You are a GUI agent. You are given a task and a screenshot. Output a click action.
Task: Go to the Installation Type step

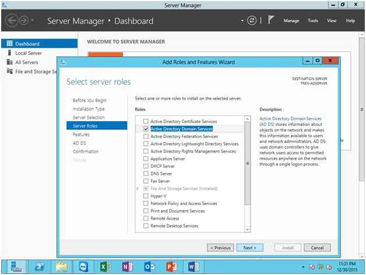click(x=89, y=109)
